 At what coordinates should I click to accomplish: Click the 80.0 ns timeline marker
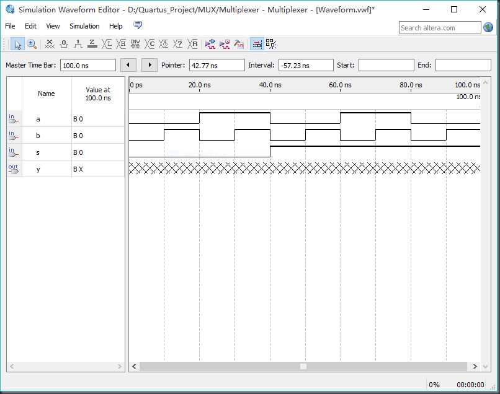point(411,85)
